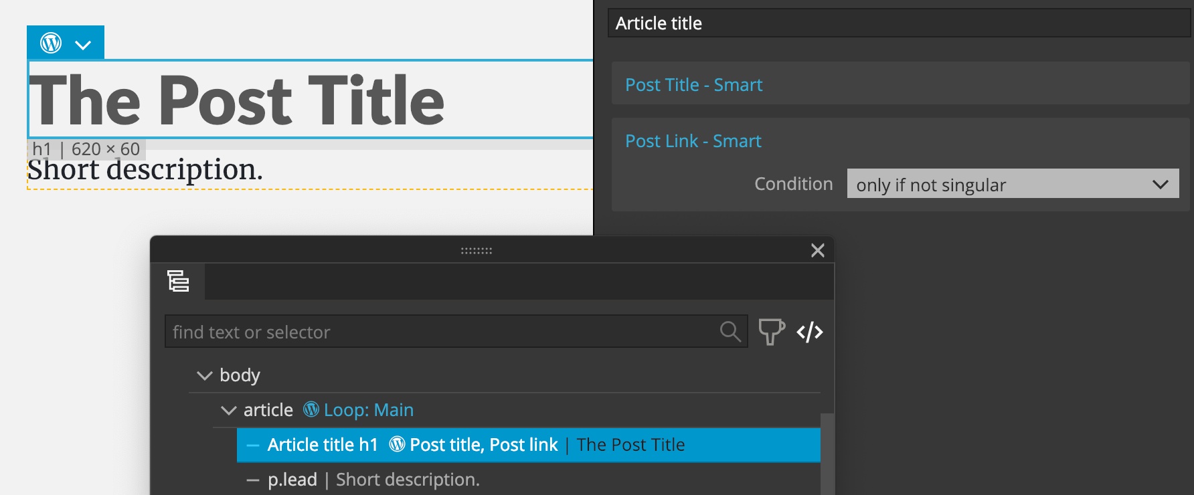Select the Article title h1 tree row
Image resolution: width=1194 pixels, height=495 pixels.
[x=528, y=445]
